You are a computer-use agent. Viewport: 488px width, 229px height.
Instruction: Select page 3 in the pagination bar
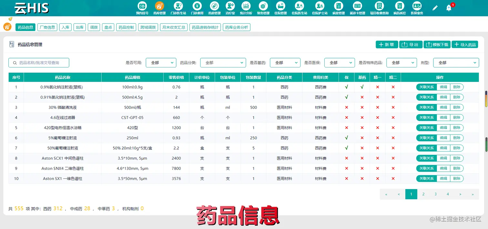click(435, 194)
